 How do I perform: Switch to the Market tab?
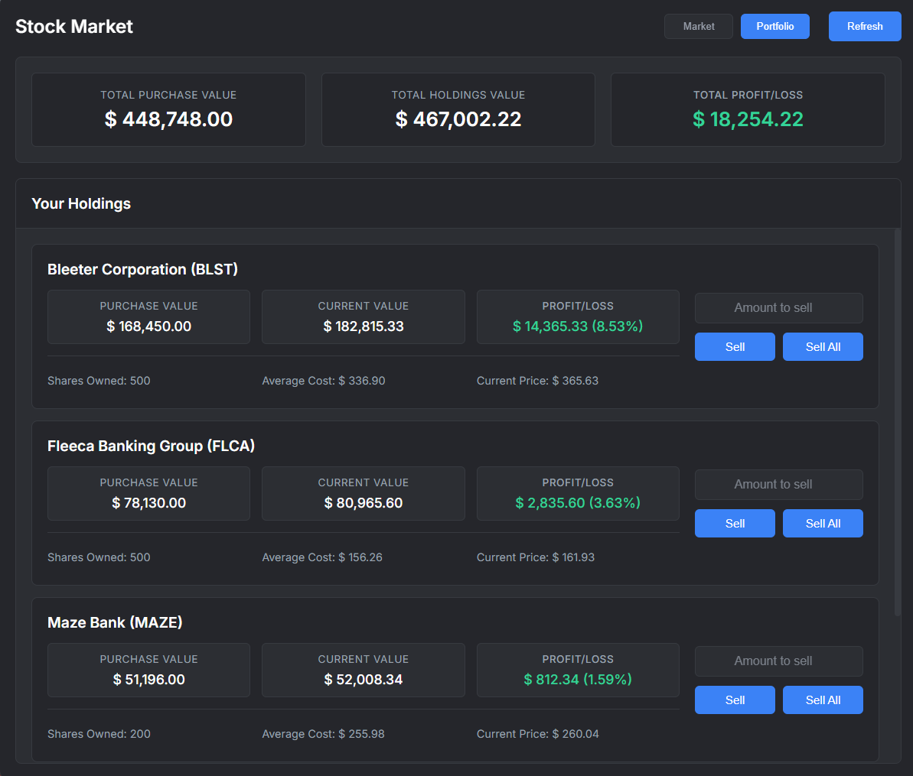click(698, 26)
